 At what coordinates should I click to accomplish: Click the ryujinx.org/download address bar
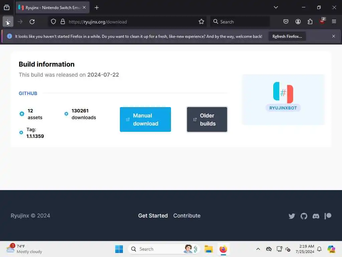[128, 22]
